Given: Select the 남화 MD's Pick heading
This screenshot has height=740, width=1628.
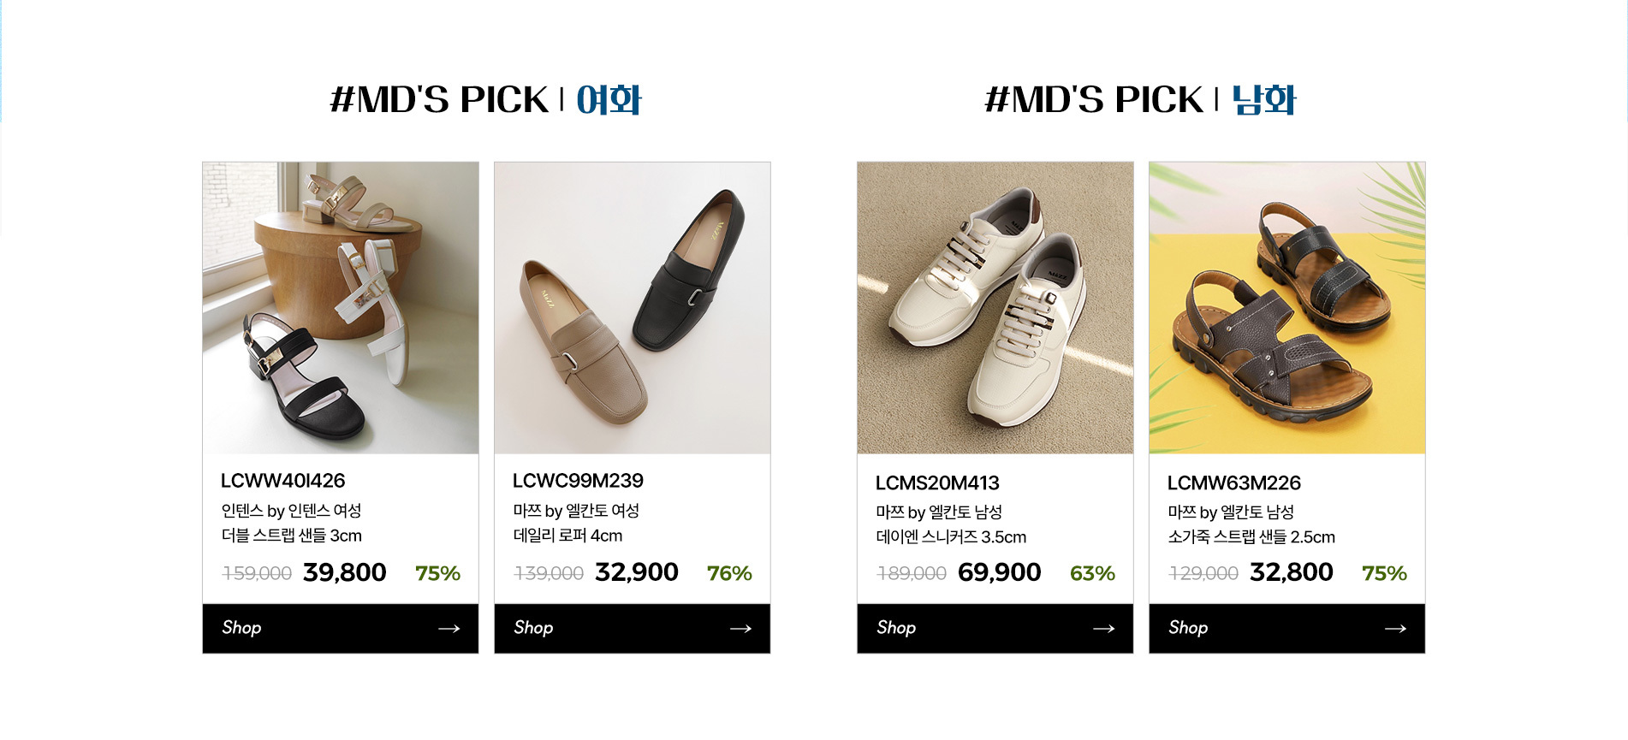Looking at the screenshot, I should [1140, 100].
